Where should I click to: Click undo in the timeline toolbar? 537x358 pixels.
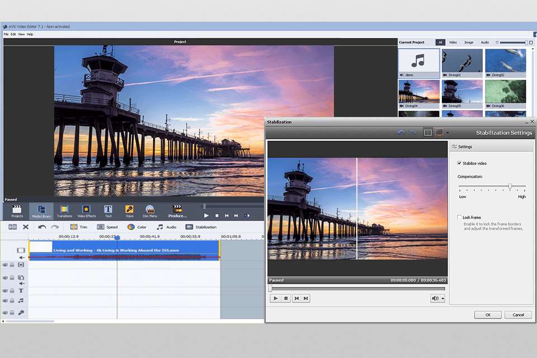42,227
